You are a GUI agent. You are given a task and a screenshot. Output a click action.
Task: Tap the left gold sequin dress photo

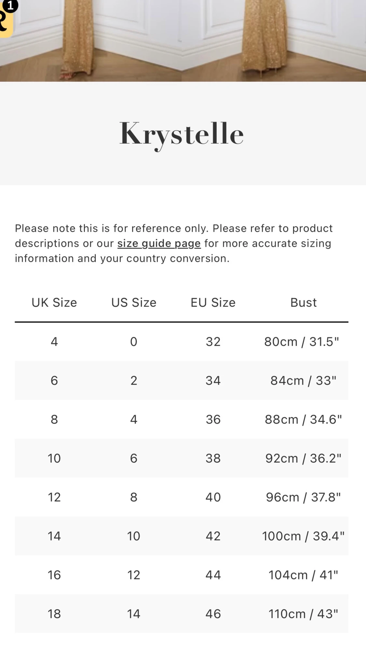pyautogui.click(x=90, y=40)
